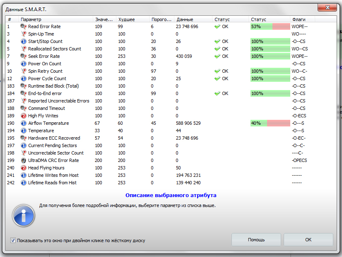Image resolution: width=342 pixels, height=257 pixels.
Task: Click the Power Cycle Count info icon
Action: [x=24, y=79]
